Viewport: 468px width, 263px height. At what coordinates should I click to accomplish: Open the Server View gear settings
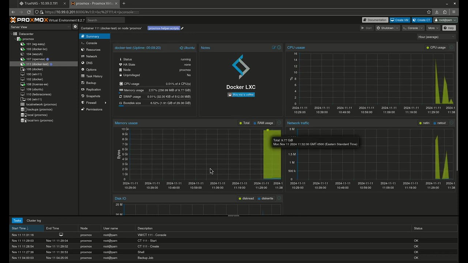pos(75,27)
